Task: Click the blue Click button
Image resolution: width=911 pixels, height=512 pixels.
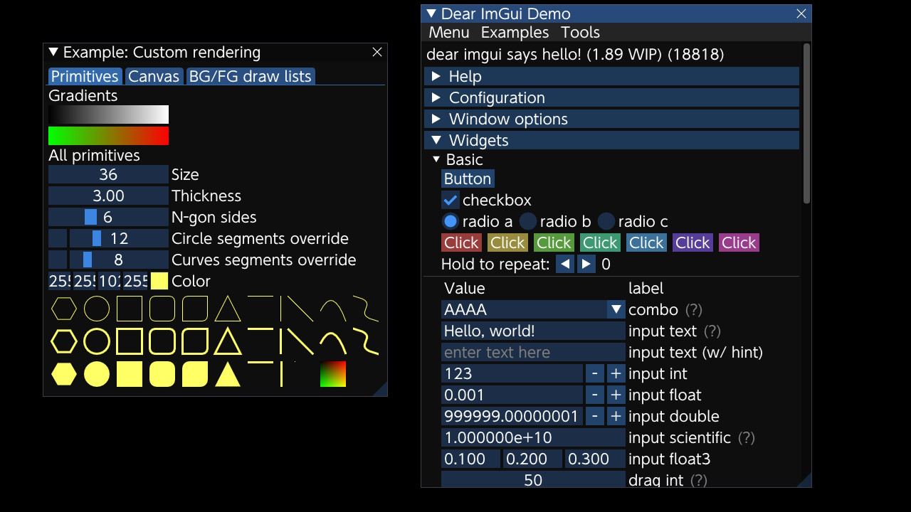Action: (647, 242)
